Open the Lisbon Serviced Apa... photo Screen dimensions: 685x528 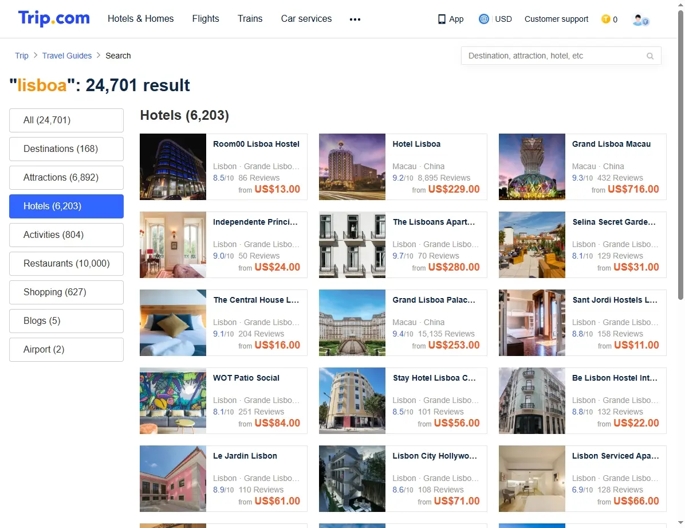pos(532,479)
